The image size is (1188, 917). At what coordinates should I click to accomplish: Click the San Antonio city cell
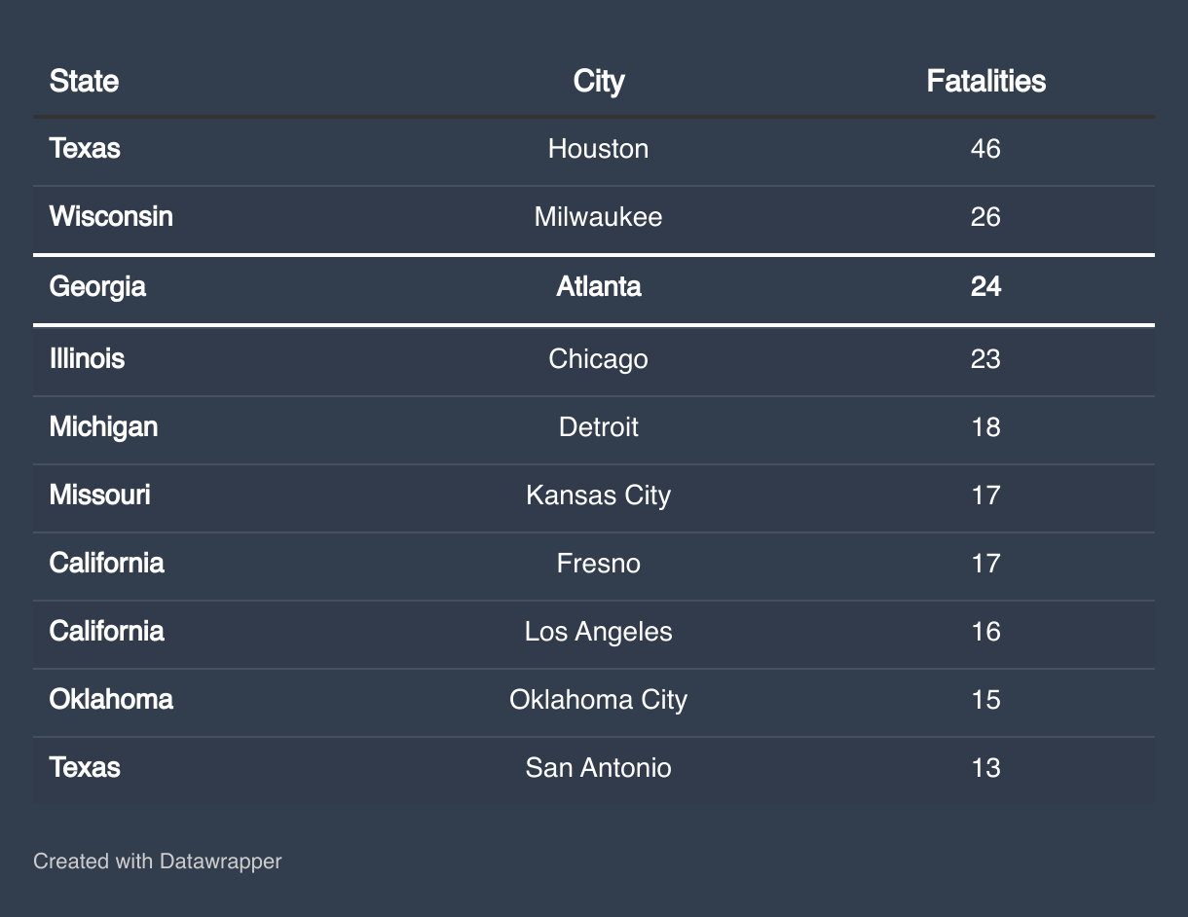pyautogui.click(x=598, y=768)
